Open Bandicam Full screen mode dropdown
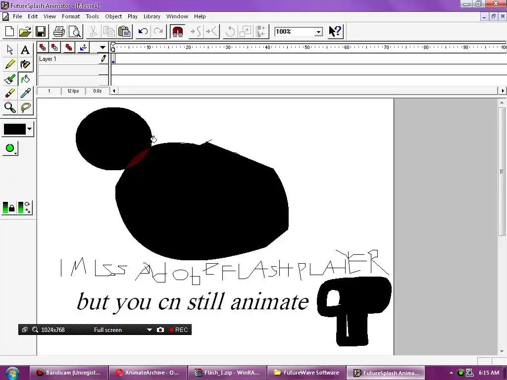The image size is (507, 380). 149,330
